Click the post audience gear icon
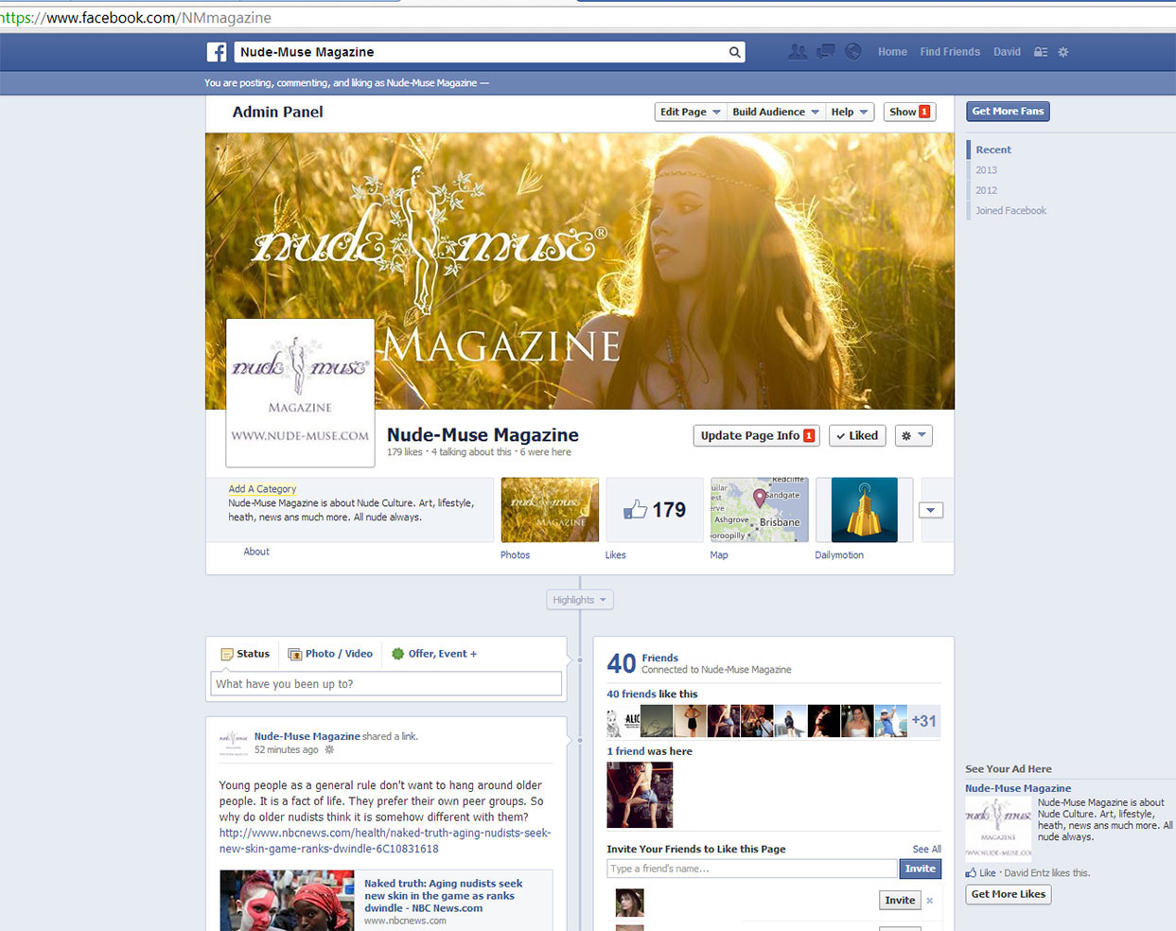This screenshot has width=1176, height=931. tap(329, 750)
